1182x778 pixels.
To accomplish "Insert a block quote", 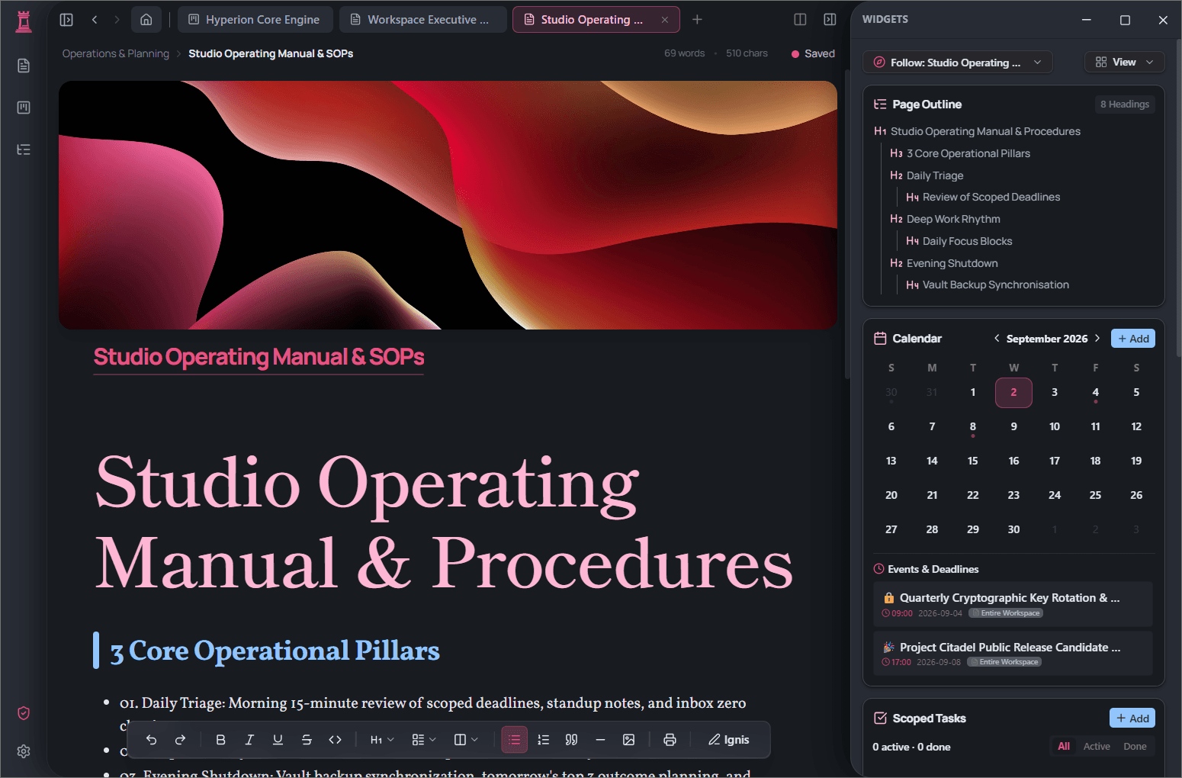I will click(571, 740).
